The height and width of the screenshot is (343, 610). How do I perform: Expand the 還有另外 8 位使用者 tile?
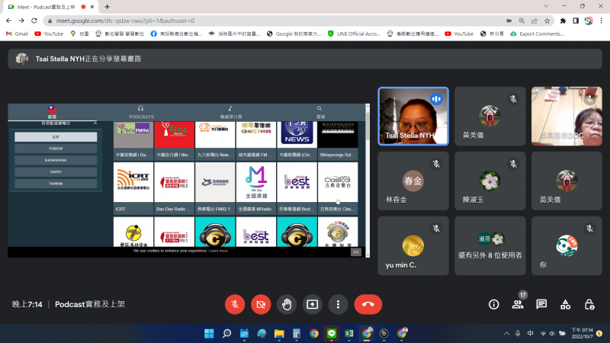coord(490,245)
